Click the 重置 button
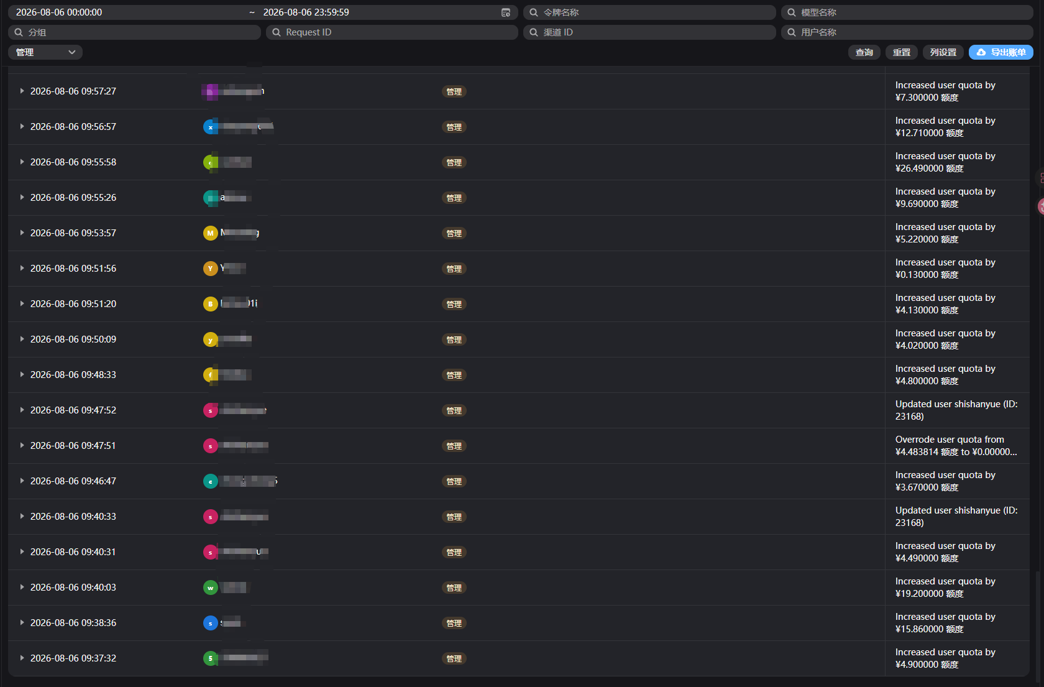Image resolution: width=1044 pixels, height=687 pixels. (902, 52)
